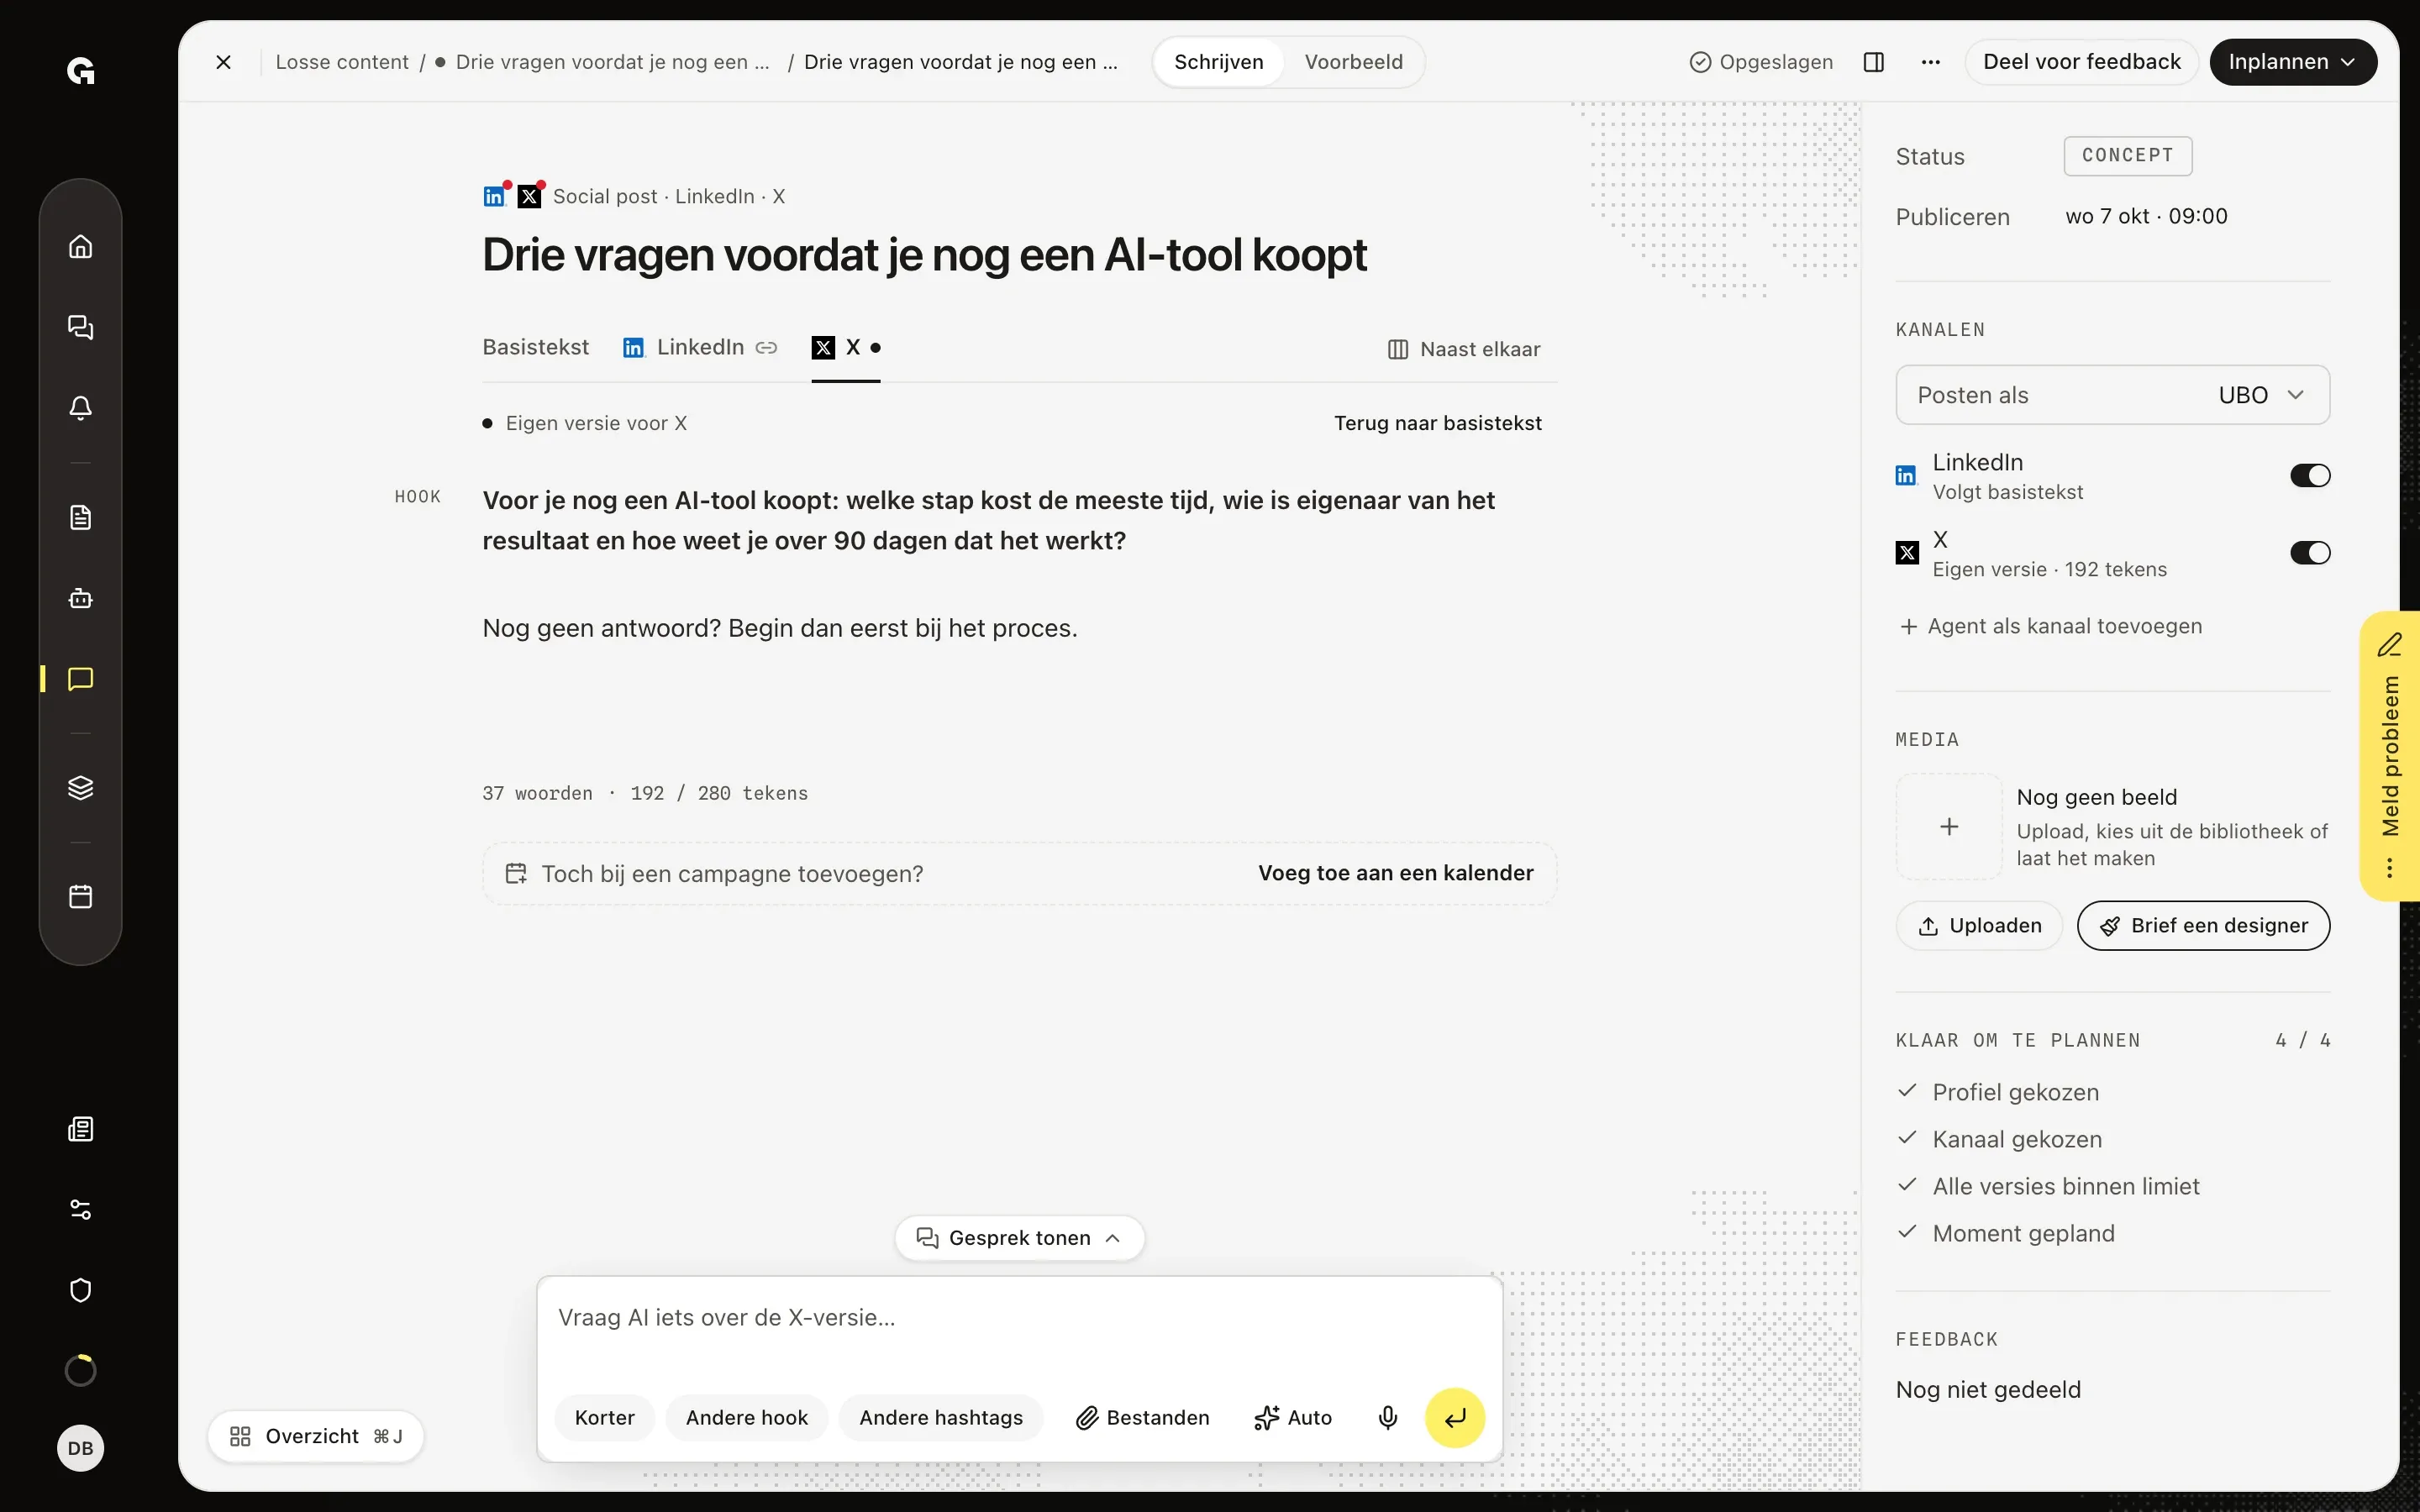Click Agent als kanaal toevoegen
2420x1512 pixels.
[2050, 626]
